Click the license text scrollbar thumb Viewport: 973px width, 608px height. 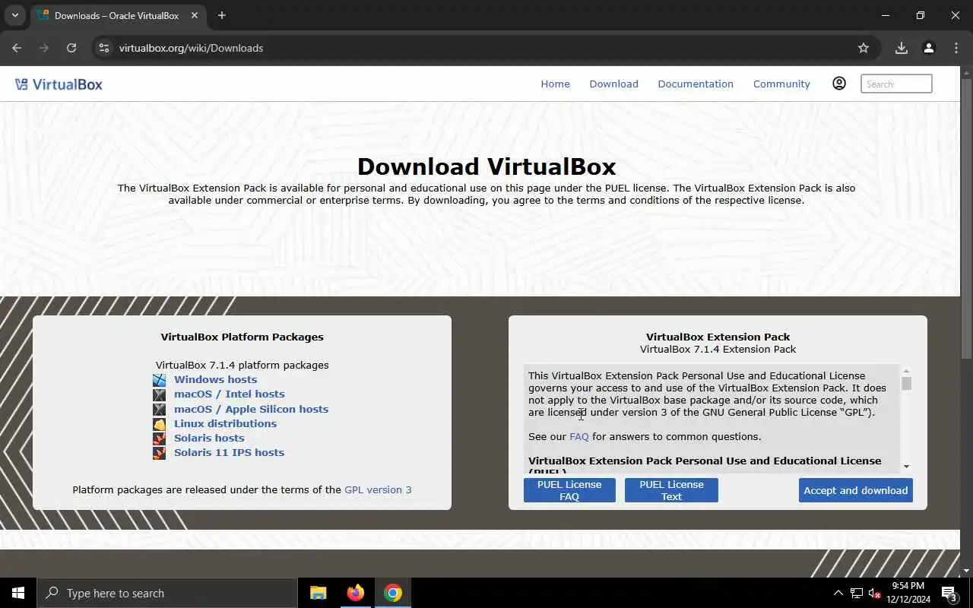coord(906,383)
